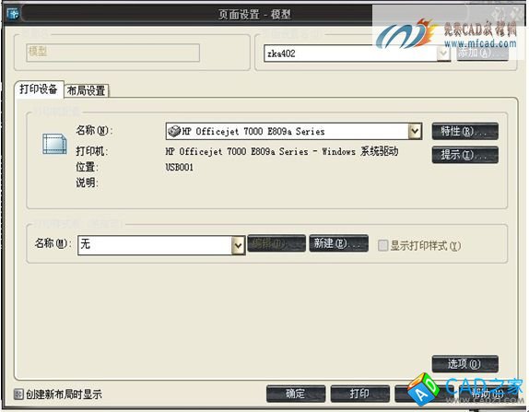
Task: Click the CAD之家 watermark logo
Action: click(x=465, y=389)
